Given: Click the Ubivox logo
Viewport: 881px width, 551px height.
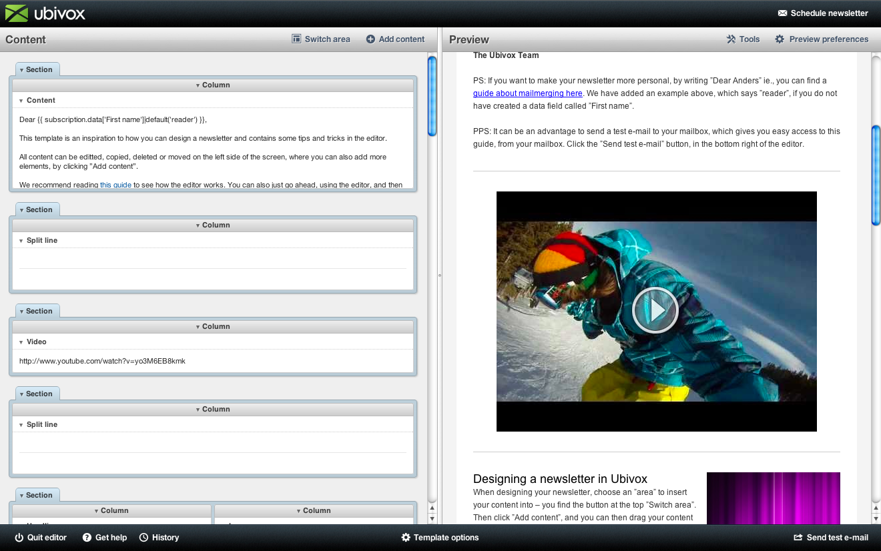Looking at the screenshot, I should (x=45, y=13).
